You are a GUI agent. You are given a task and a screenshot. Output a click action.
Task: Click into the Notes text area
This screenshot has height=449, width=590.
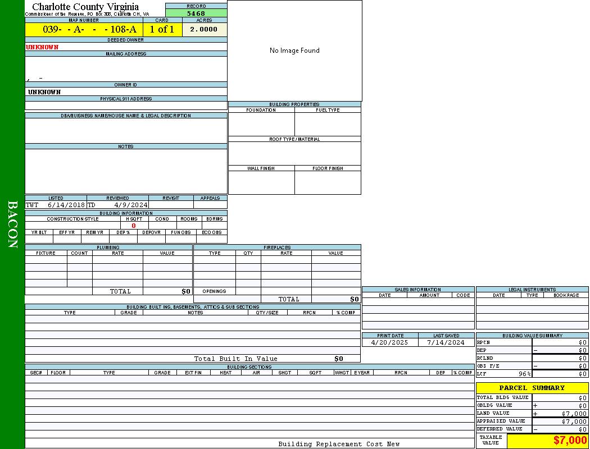pos(126,171)
